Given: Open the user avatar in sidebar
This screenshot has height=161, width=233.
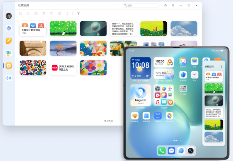Looking at the screenshot, I should point(9,16).
